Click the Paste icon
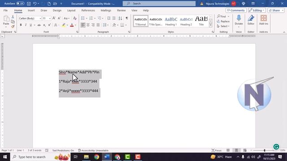The width and height of the screenshot is (287, 161). pos(6,19)
